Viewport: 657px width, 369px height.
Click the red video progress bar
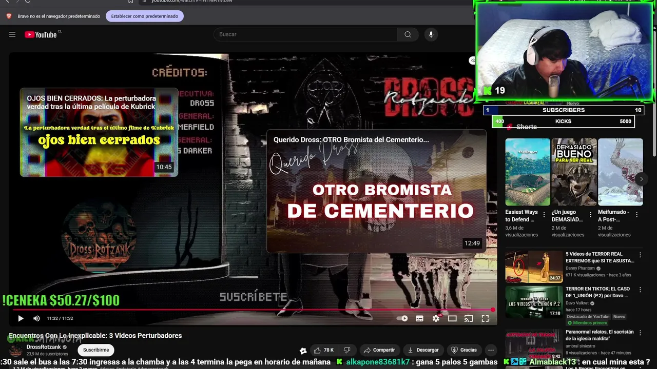(253, 310)
